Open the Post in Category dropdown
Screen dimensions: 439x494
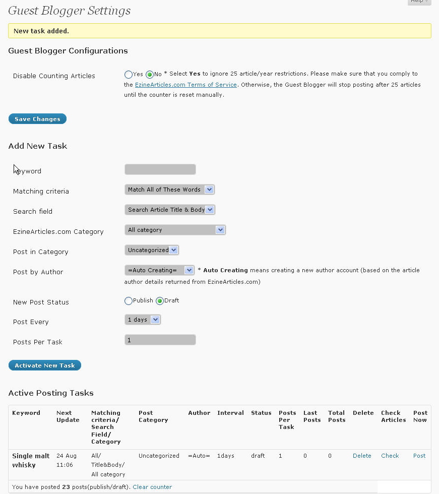pos(152,250)
